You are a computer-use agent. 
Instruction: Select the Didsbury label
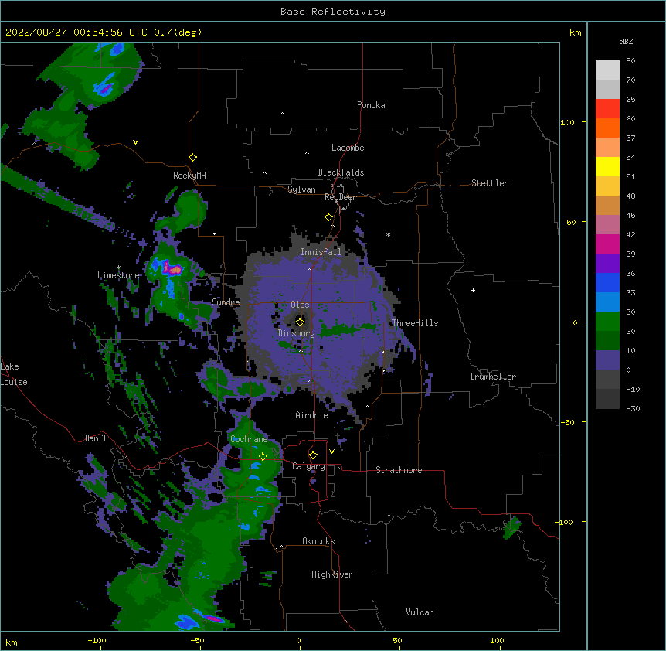click(x=297, y=333)
